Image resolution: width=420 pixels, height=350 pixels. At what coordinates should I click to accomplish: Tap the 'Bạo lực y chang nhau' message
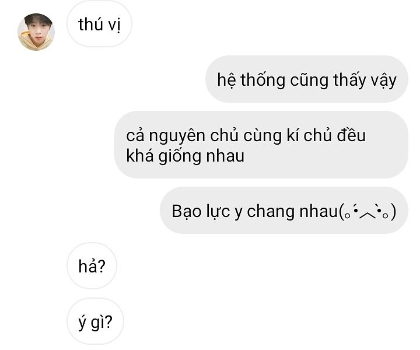284,211
